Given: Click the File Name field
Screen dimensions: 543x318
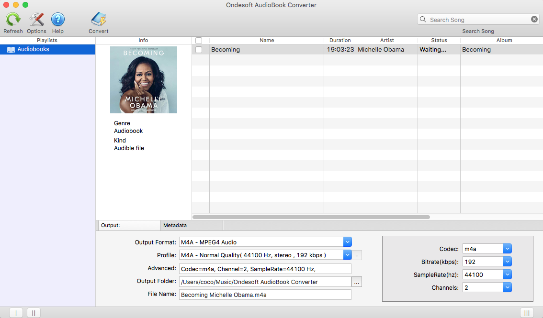Looking at the screenshot, I should pos(265,295).
